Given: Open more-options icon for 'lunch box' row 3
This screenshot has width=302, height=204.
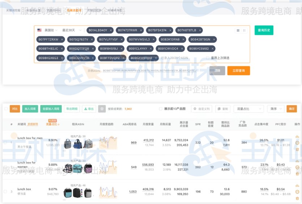Looking at the screenshot, I should [x=297, y=192].
